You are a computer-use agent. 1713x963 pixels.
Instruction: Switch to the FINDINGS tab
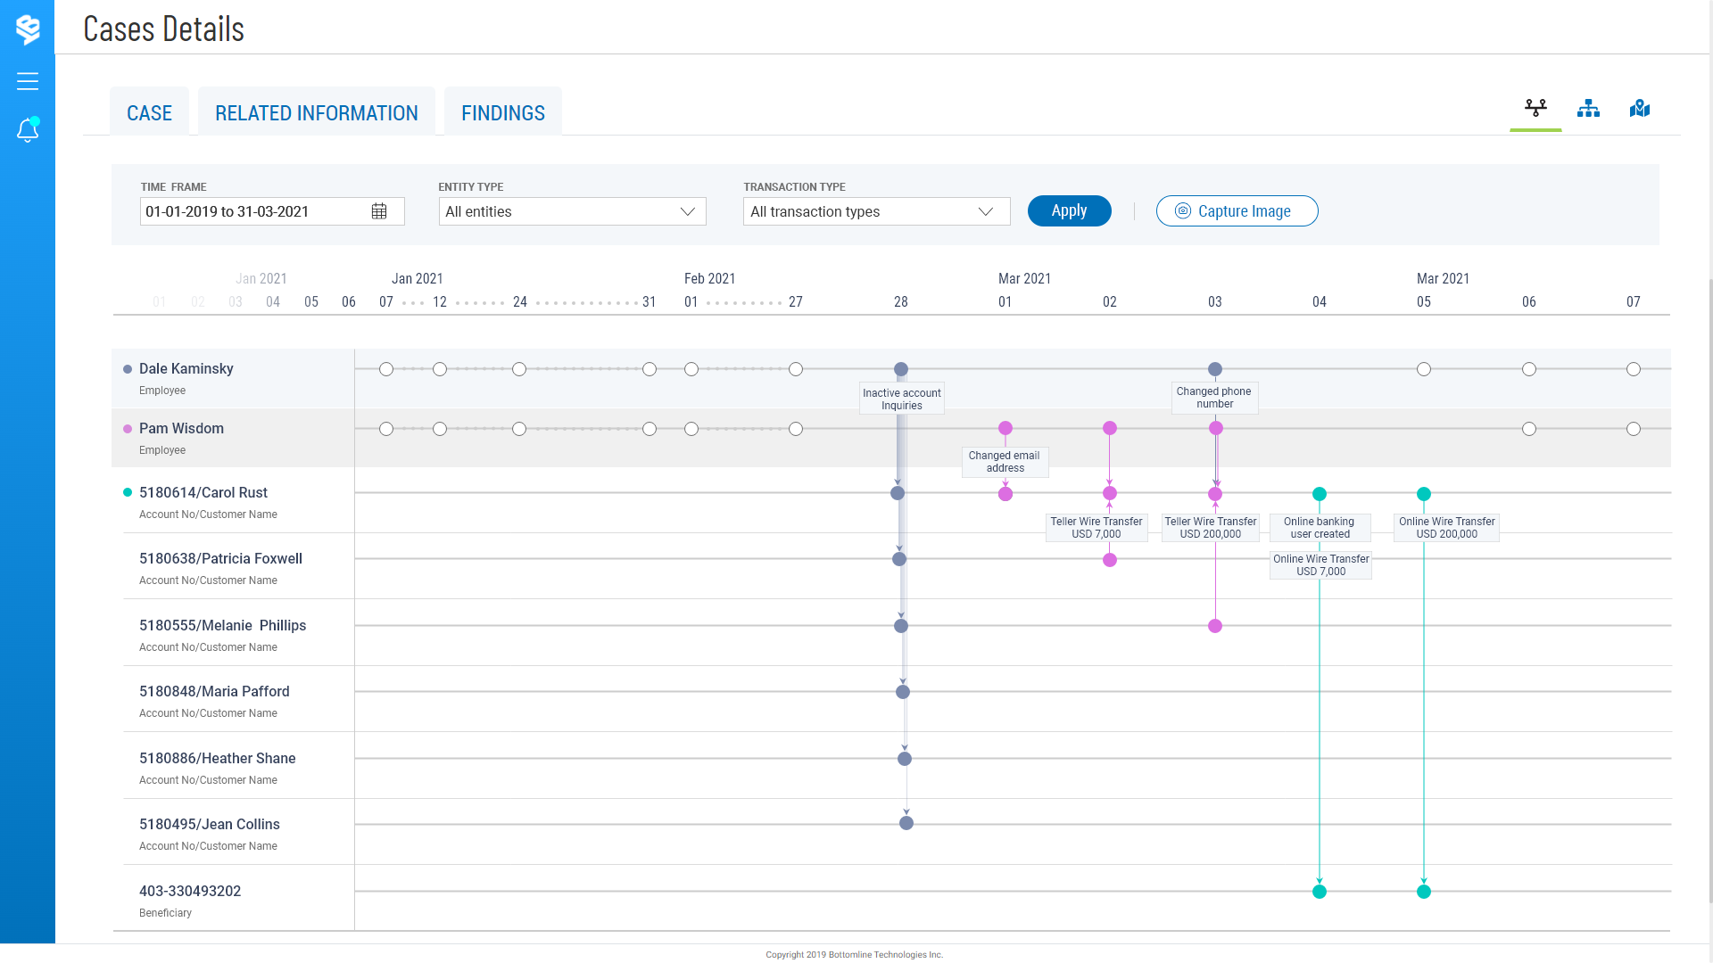[x=502, y=113]
